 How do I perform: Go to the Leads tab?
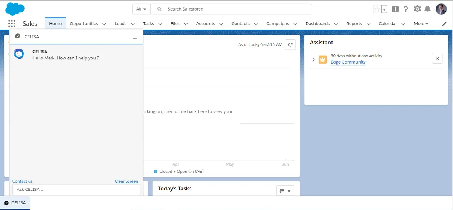[x=121, y=23]
